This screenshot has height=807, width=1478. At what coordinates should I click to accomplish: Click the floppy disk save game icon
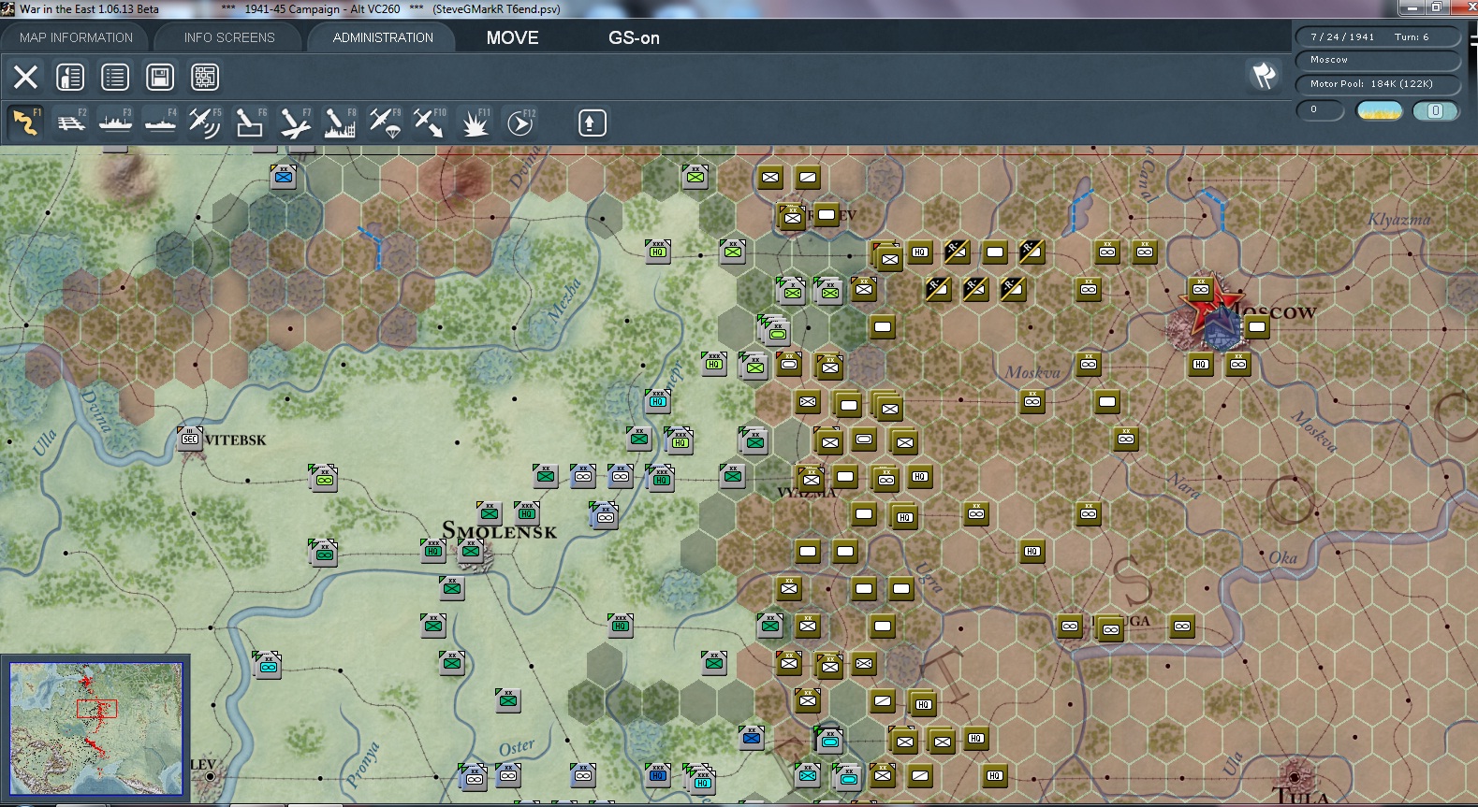click(x=160, y=77)
